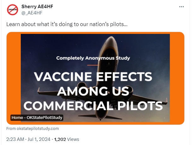Open the Sherry AE4HF display name link

tap(37, 7)
